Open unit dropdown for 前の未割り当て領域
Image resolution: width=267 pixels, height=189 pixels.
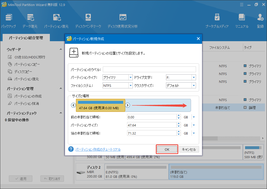click(194, 117)
